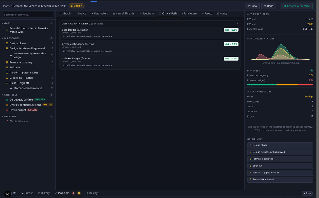Switch to the Spectrum tab
Screen dimensions: 319x198
(146, 14)
